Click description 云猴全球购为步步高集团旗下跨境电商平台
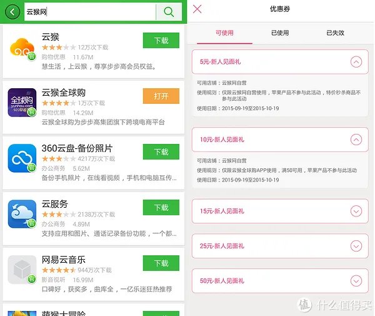Screen dimensions: 375x316 point(103,122)
